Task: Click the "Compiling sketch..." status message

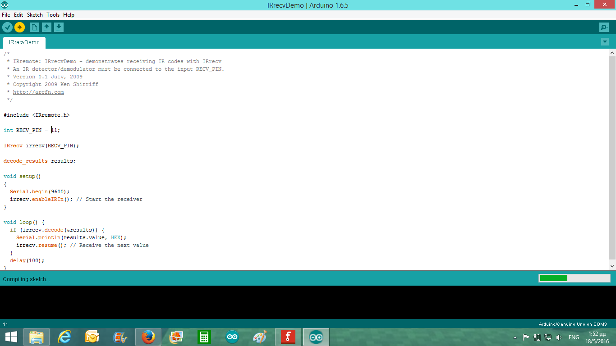Action: point(27,279)
